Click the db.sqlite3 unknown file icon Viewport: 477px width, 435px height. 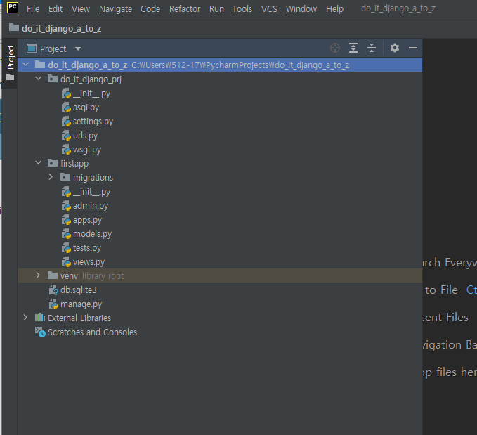(x=53, y=290)
